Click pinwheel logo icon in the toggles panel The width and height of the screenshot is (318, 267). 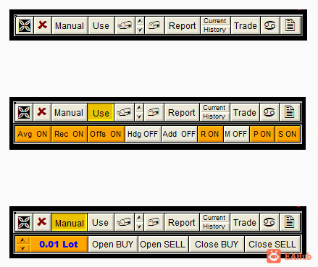click(24, 112)
